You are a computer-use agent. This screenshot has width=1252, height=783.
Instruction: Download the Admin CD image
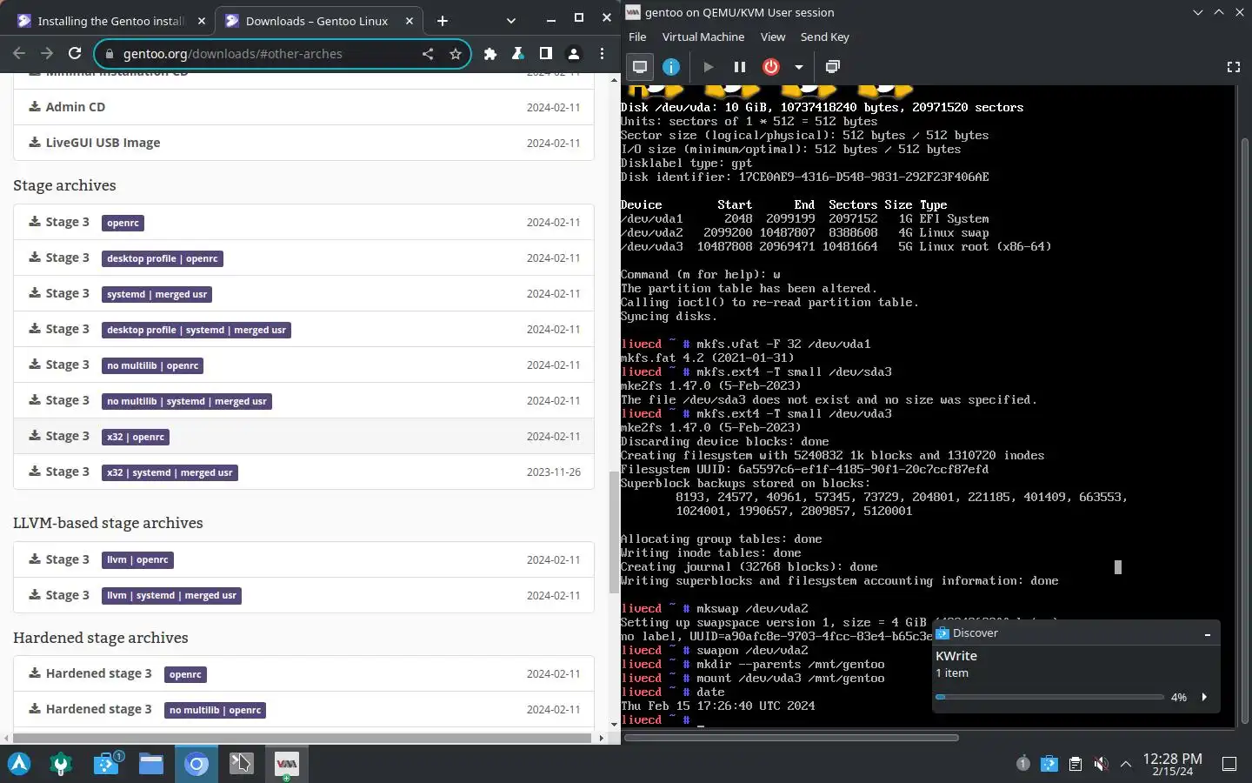tap(303, 107)
